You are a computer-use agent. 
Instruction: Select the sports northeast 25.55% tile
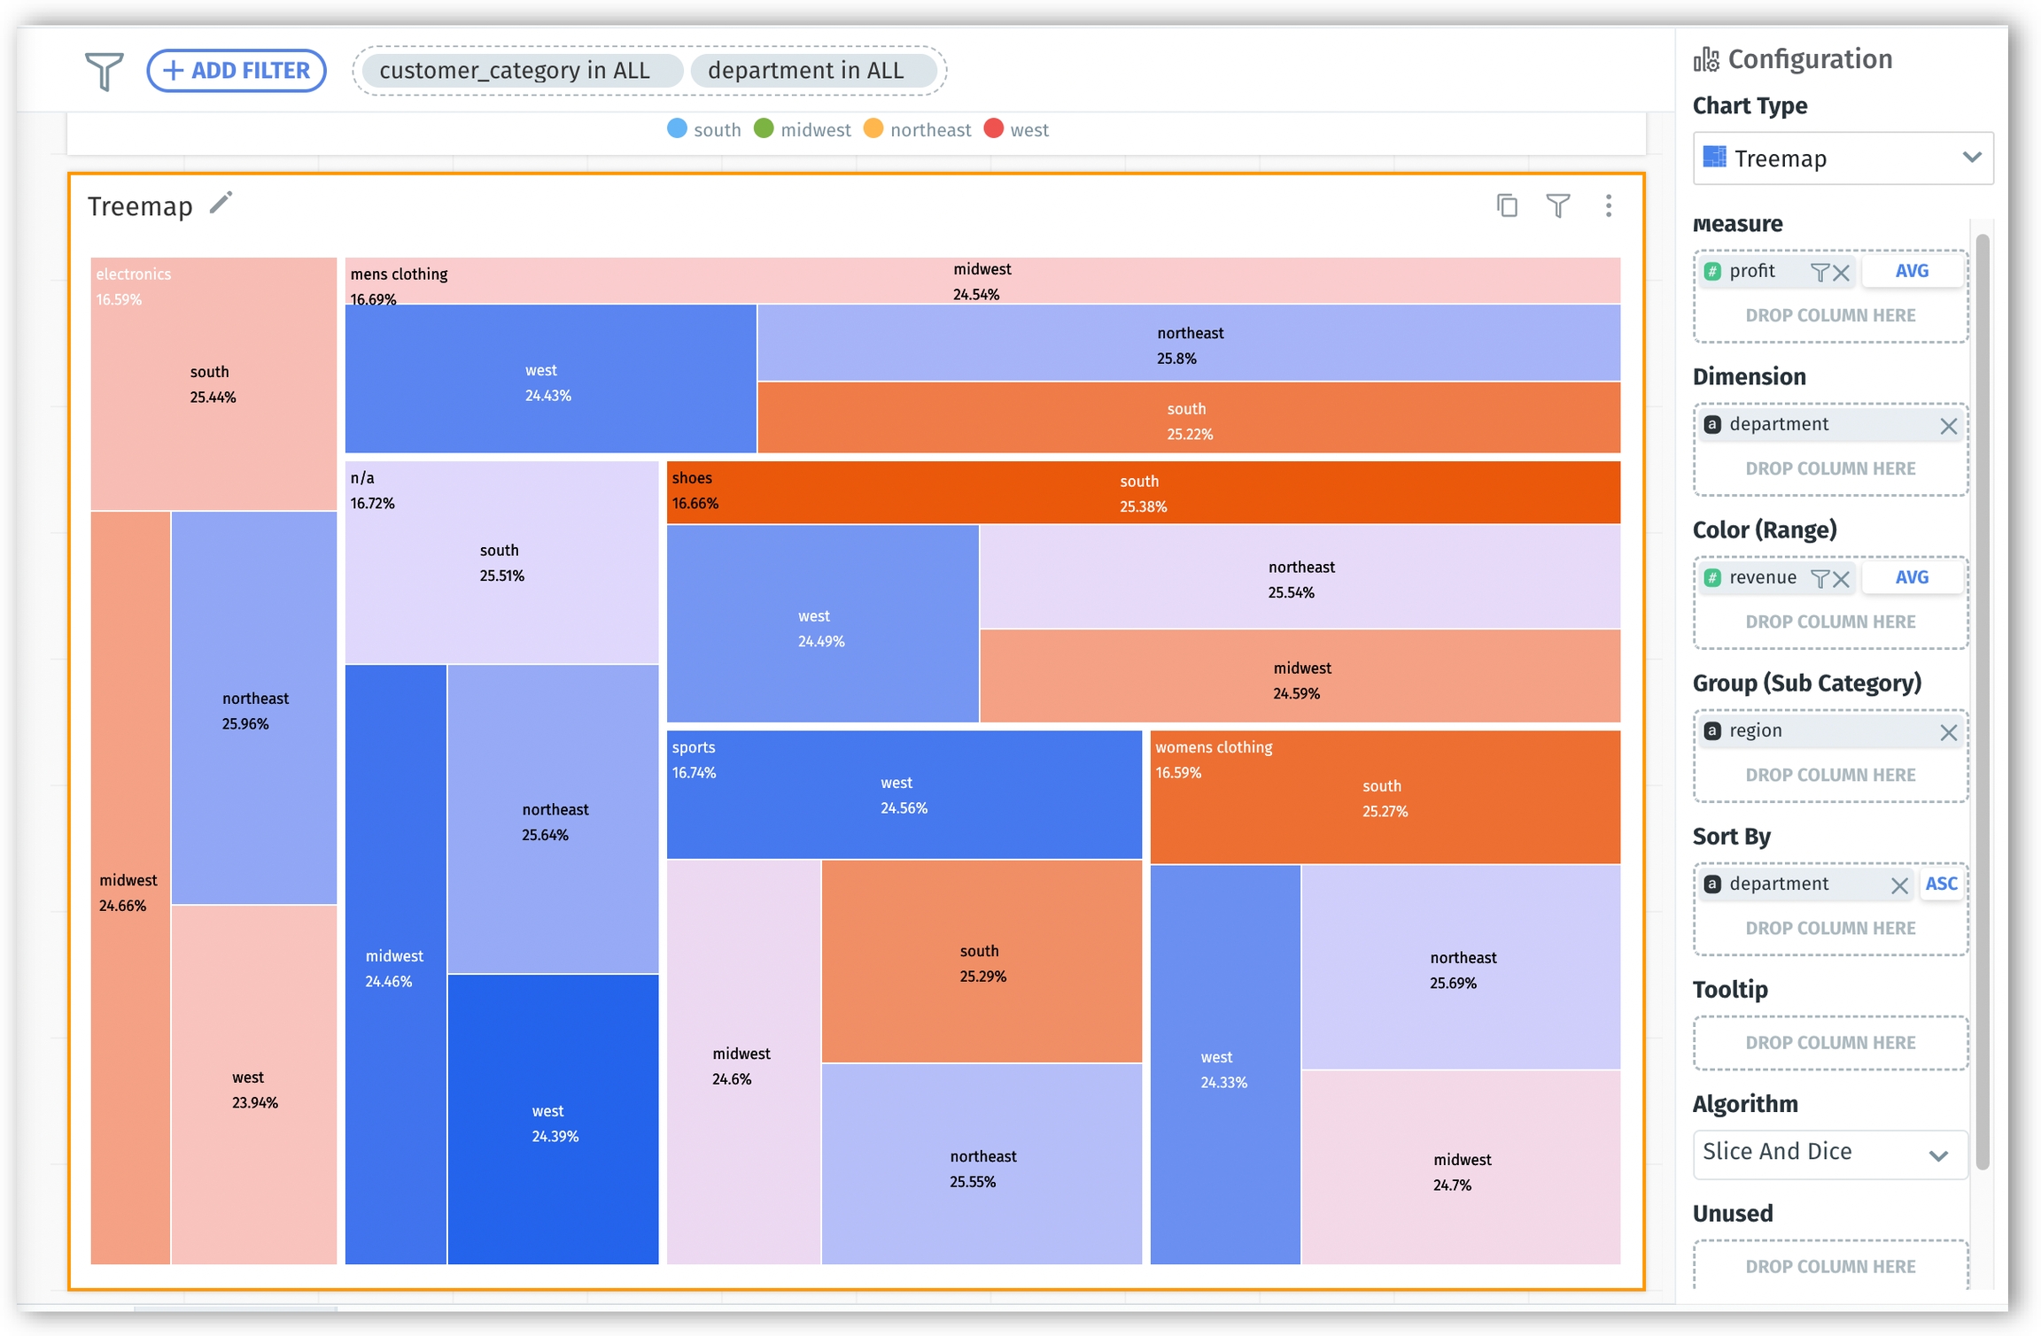click(982, 1164)
